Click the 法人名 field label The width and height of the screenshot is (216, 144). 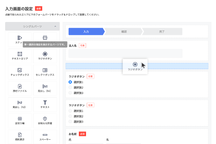[x=73, y=46]
